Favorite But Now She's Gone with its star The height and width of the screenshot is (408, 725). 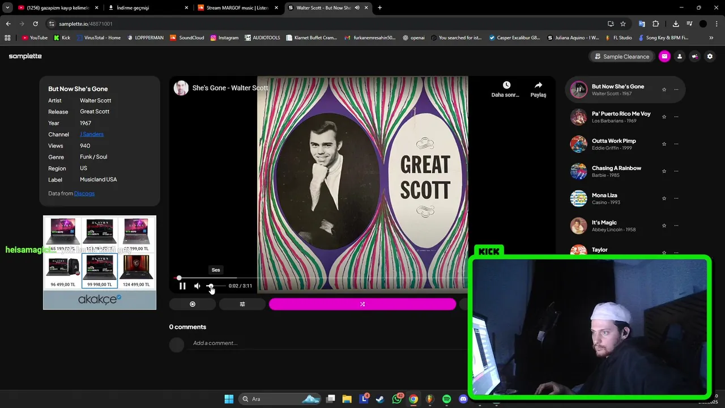(664, 90)
